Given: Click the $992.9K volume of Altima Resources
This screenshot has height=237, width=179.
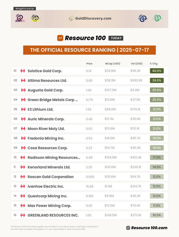Looking at the screenshot, I should [x=136, y=81].
